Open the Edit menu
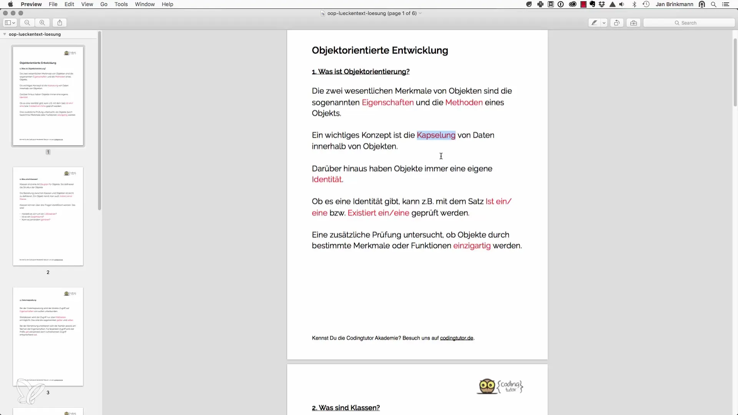Screen dimensions: 738x415 pyautogui.click(x=69, y=4)
